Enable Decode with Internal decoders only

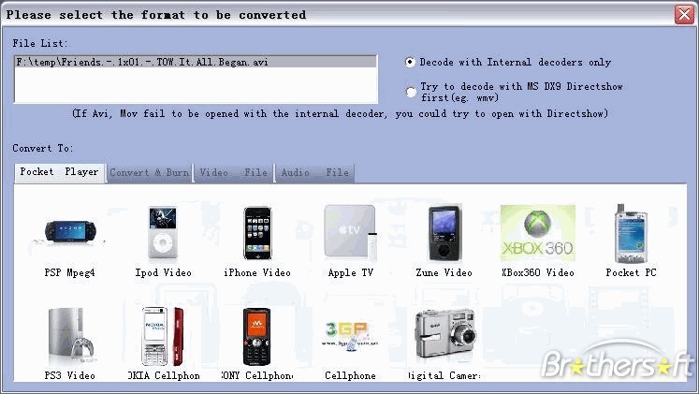coord(410,62)
